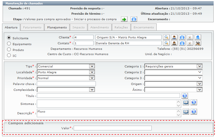Viewport: 216px width, 138px height.
Task: Click the tools icon in Contato row
Action: 198,43
